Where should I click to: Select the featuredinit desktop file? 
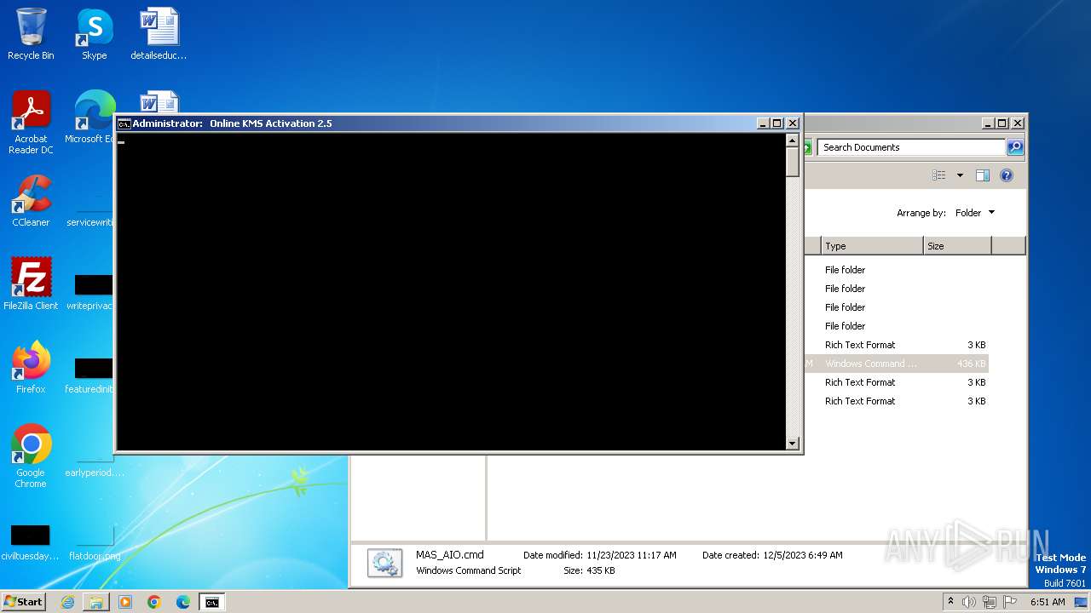click(x=90, y=375)
